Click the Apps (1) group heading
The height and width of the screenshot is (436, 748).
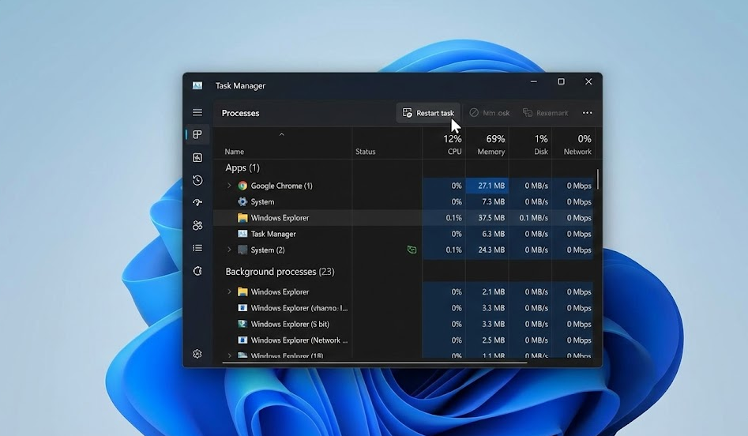[242, 168]
